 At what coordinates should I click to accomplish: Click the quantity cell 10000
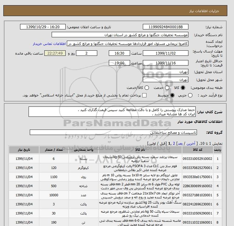click(54, 195)
